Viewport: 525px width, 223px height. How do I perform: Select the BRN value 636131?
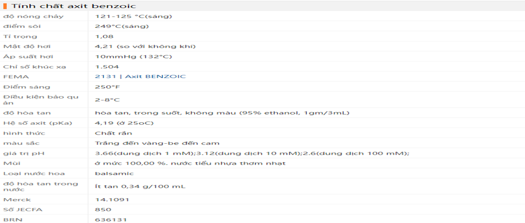click(x=111, y=220)
